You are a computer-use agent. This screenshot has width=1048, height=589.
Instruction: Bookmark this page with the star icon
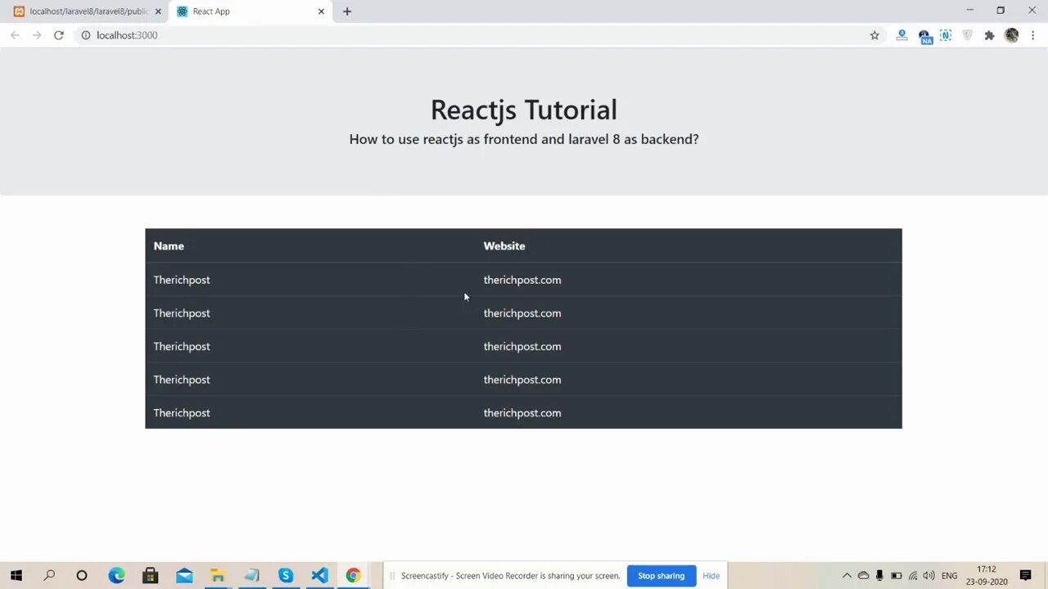[874, 35]
